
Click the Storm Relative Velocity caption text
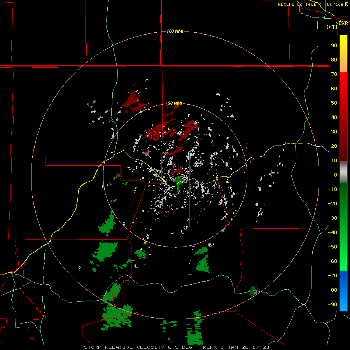(177, 347)
